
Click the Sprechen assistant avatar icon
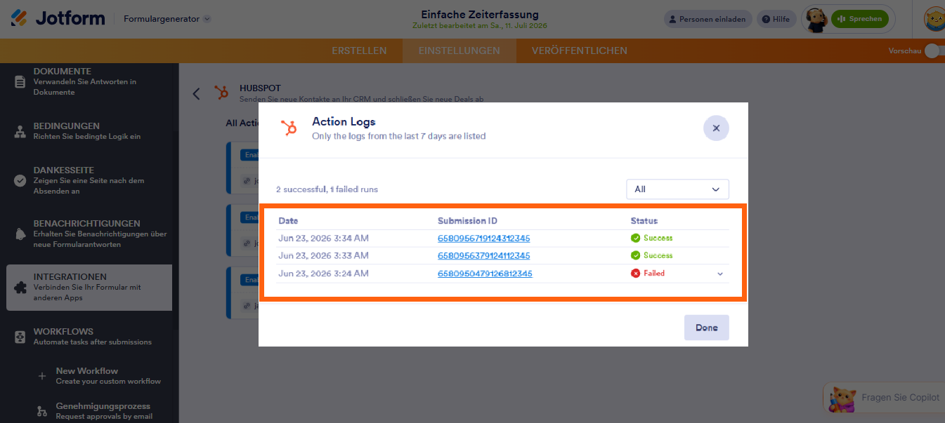click(x=815, y=20)
